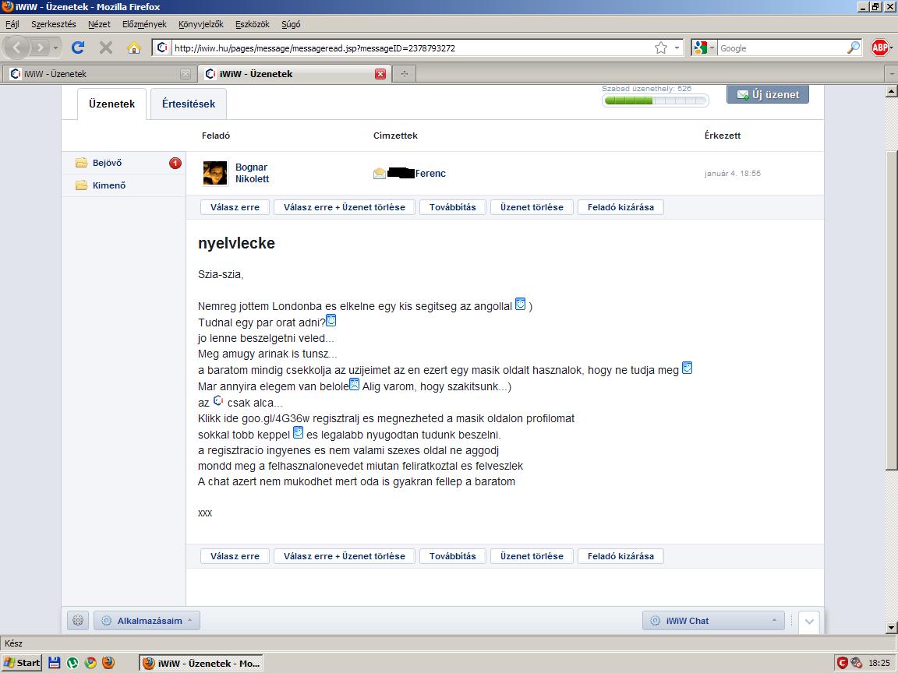Open the Fájl menu
Image resolution: width=898 pixels, height=673 pixels.
pos(12,24)
